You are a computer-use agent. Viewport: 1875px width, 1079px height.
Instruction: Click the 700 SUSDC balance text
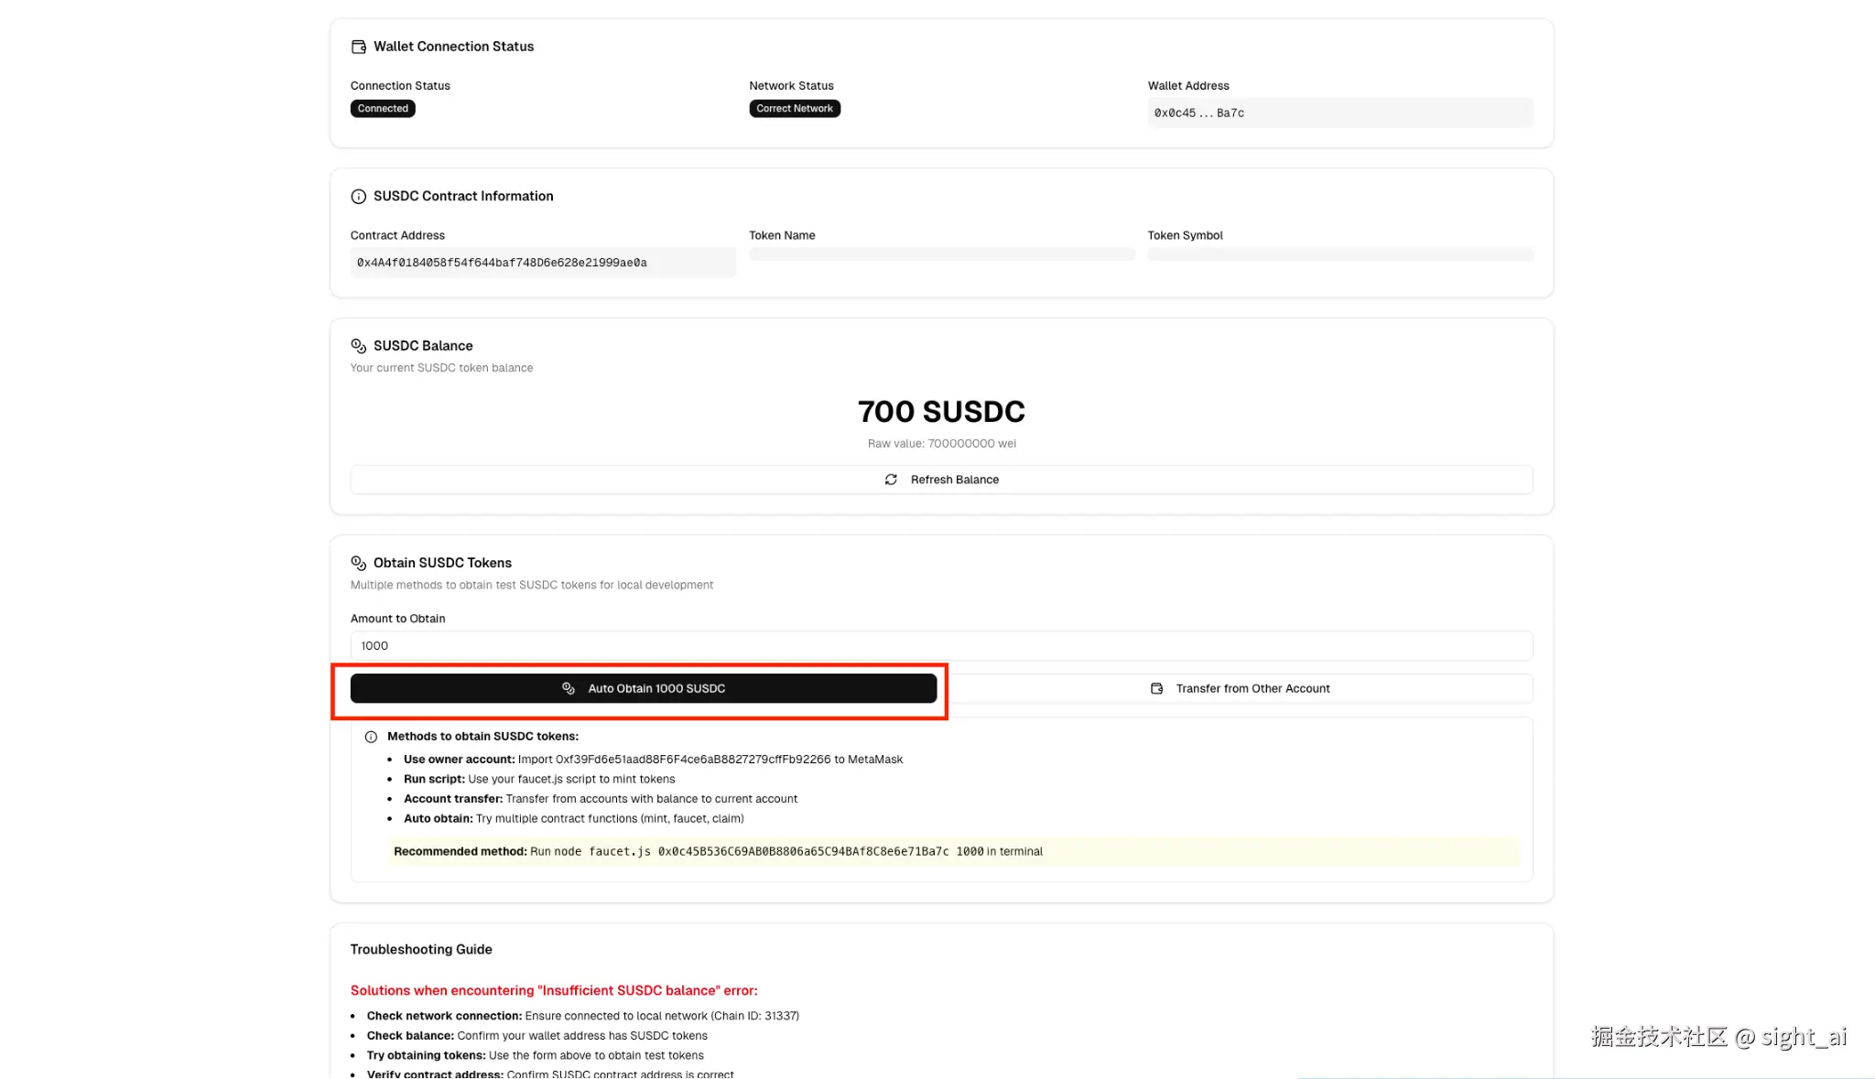tap(941, 412)
